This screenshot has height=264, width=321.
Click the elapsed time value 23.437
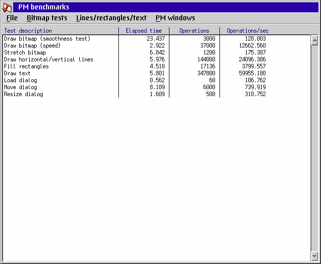[156, 39]
